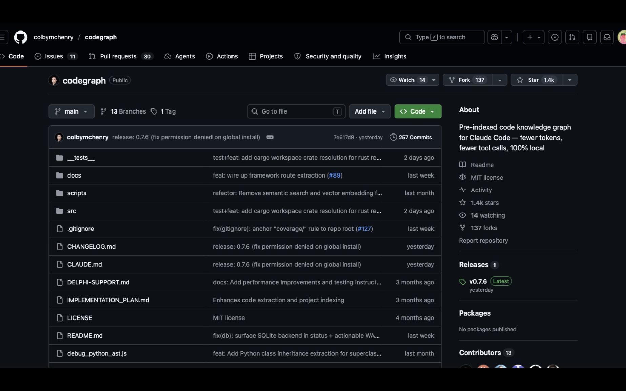Switch to the Pull requests tab
The height and width of the screenshot is (391, 626).
[x=121, y=56]
